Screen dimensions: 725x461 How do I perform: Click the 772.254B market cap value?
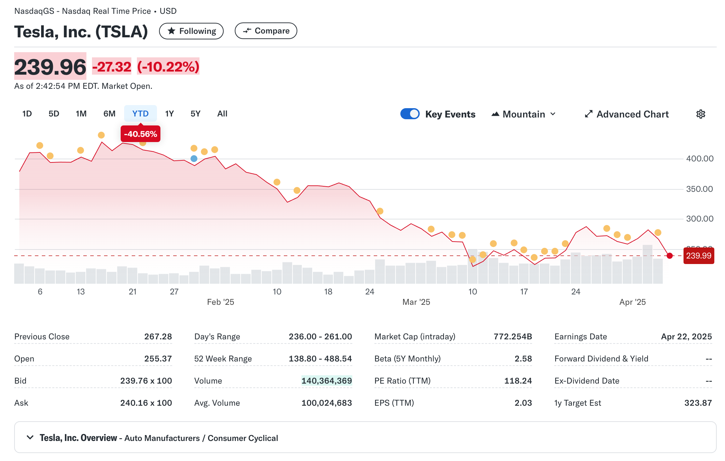click(x=513, y=337)
